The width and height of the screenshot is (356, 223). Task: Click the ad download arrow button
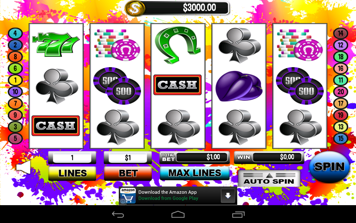click(x=228, y=196)
